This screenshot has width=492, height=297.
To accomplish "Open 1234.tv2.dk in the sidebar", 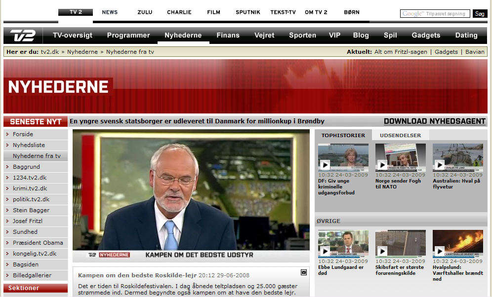I will (36, 178).
